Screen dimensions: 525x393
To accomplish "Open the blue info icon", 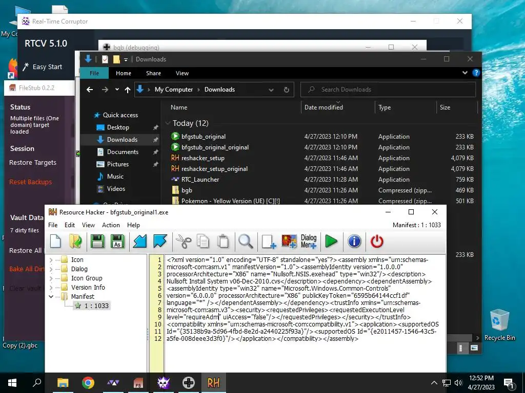I will point(354,242).
